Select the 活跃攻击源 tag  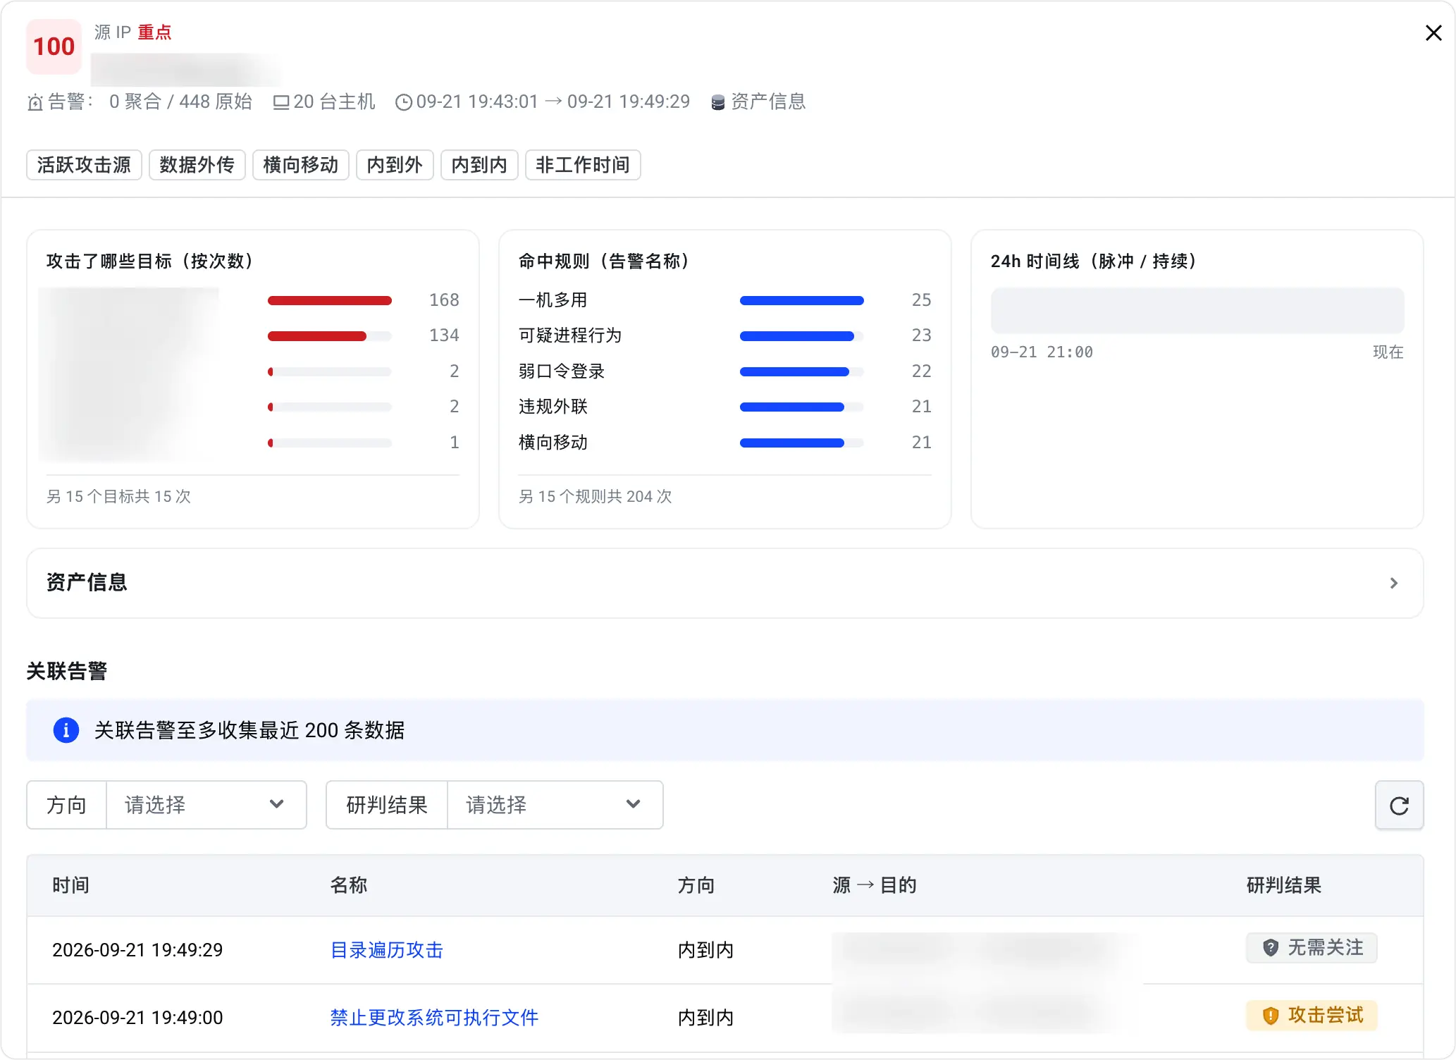85,165
